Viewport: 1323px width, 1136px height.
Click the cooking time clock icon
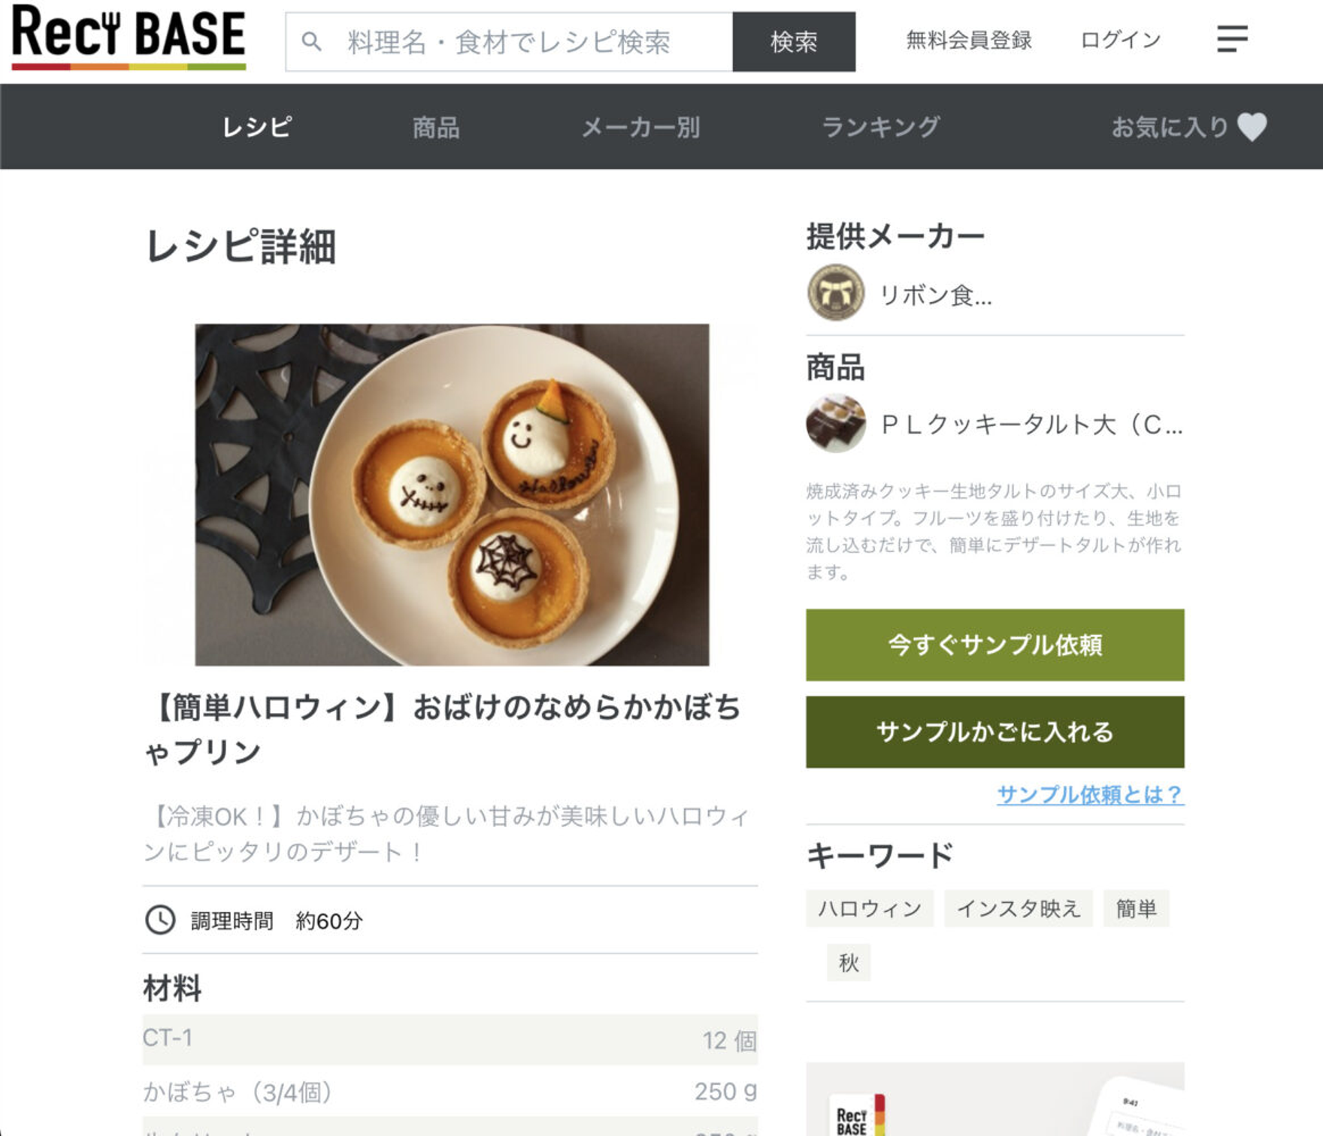160,920
